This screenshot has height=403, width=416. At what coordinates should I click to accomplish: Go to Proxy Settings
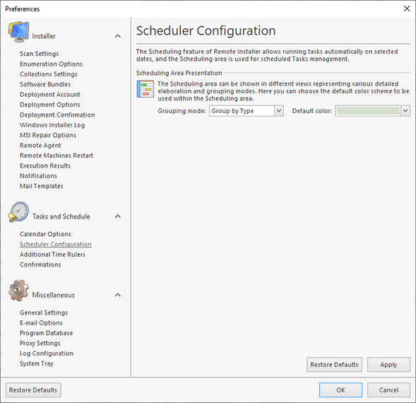pyautogui.click(x=40, y=343)
